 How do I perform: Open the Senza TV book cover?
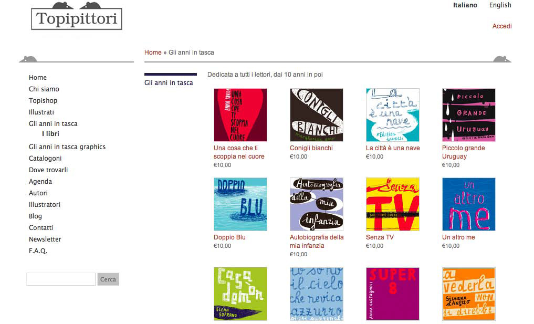click(x=393, y=204)
